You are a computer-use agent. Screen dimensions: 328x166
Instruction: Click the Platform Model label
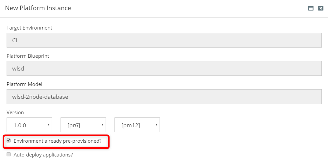(x=24, y=84)
